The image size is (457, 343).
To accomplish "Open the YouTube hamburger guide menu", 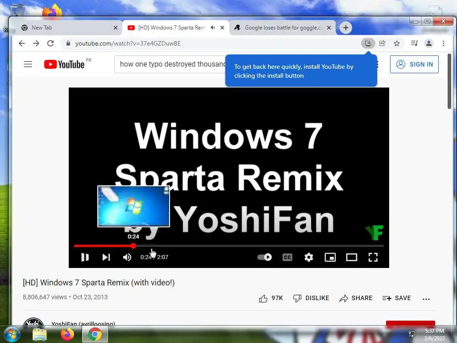I will tap(28, 64).
